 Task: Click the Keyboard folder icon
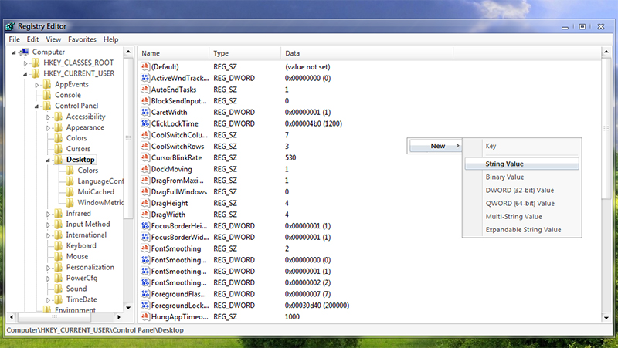(x=59, y=245)
